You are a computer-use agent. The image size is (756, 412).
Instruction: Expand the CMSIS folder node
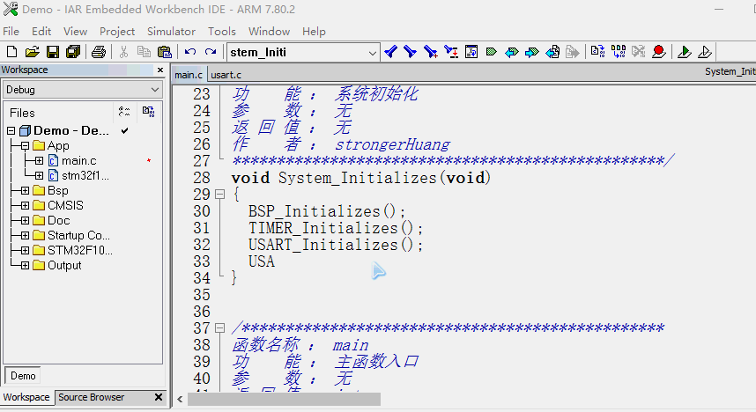26,206
